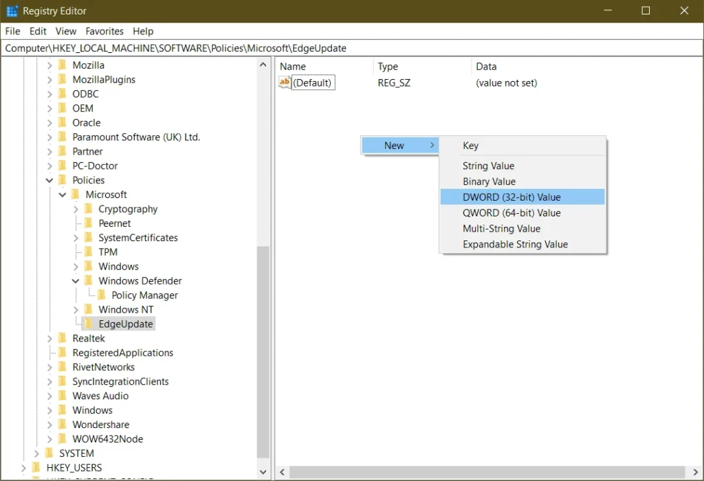This screenshot has height=481, width=704.
Task: Choose QWORD (64-bit) Value option
Action: [x=522, y=213]
